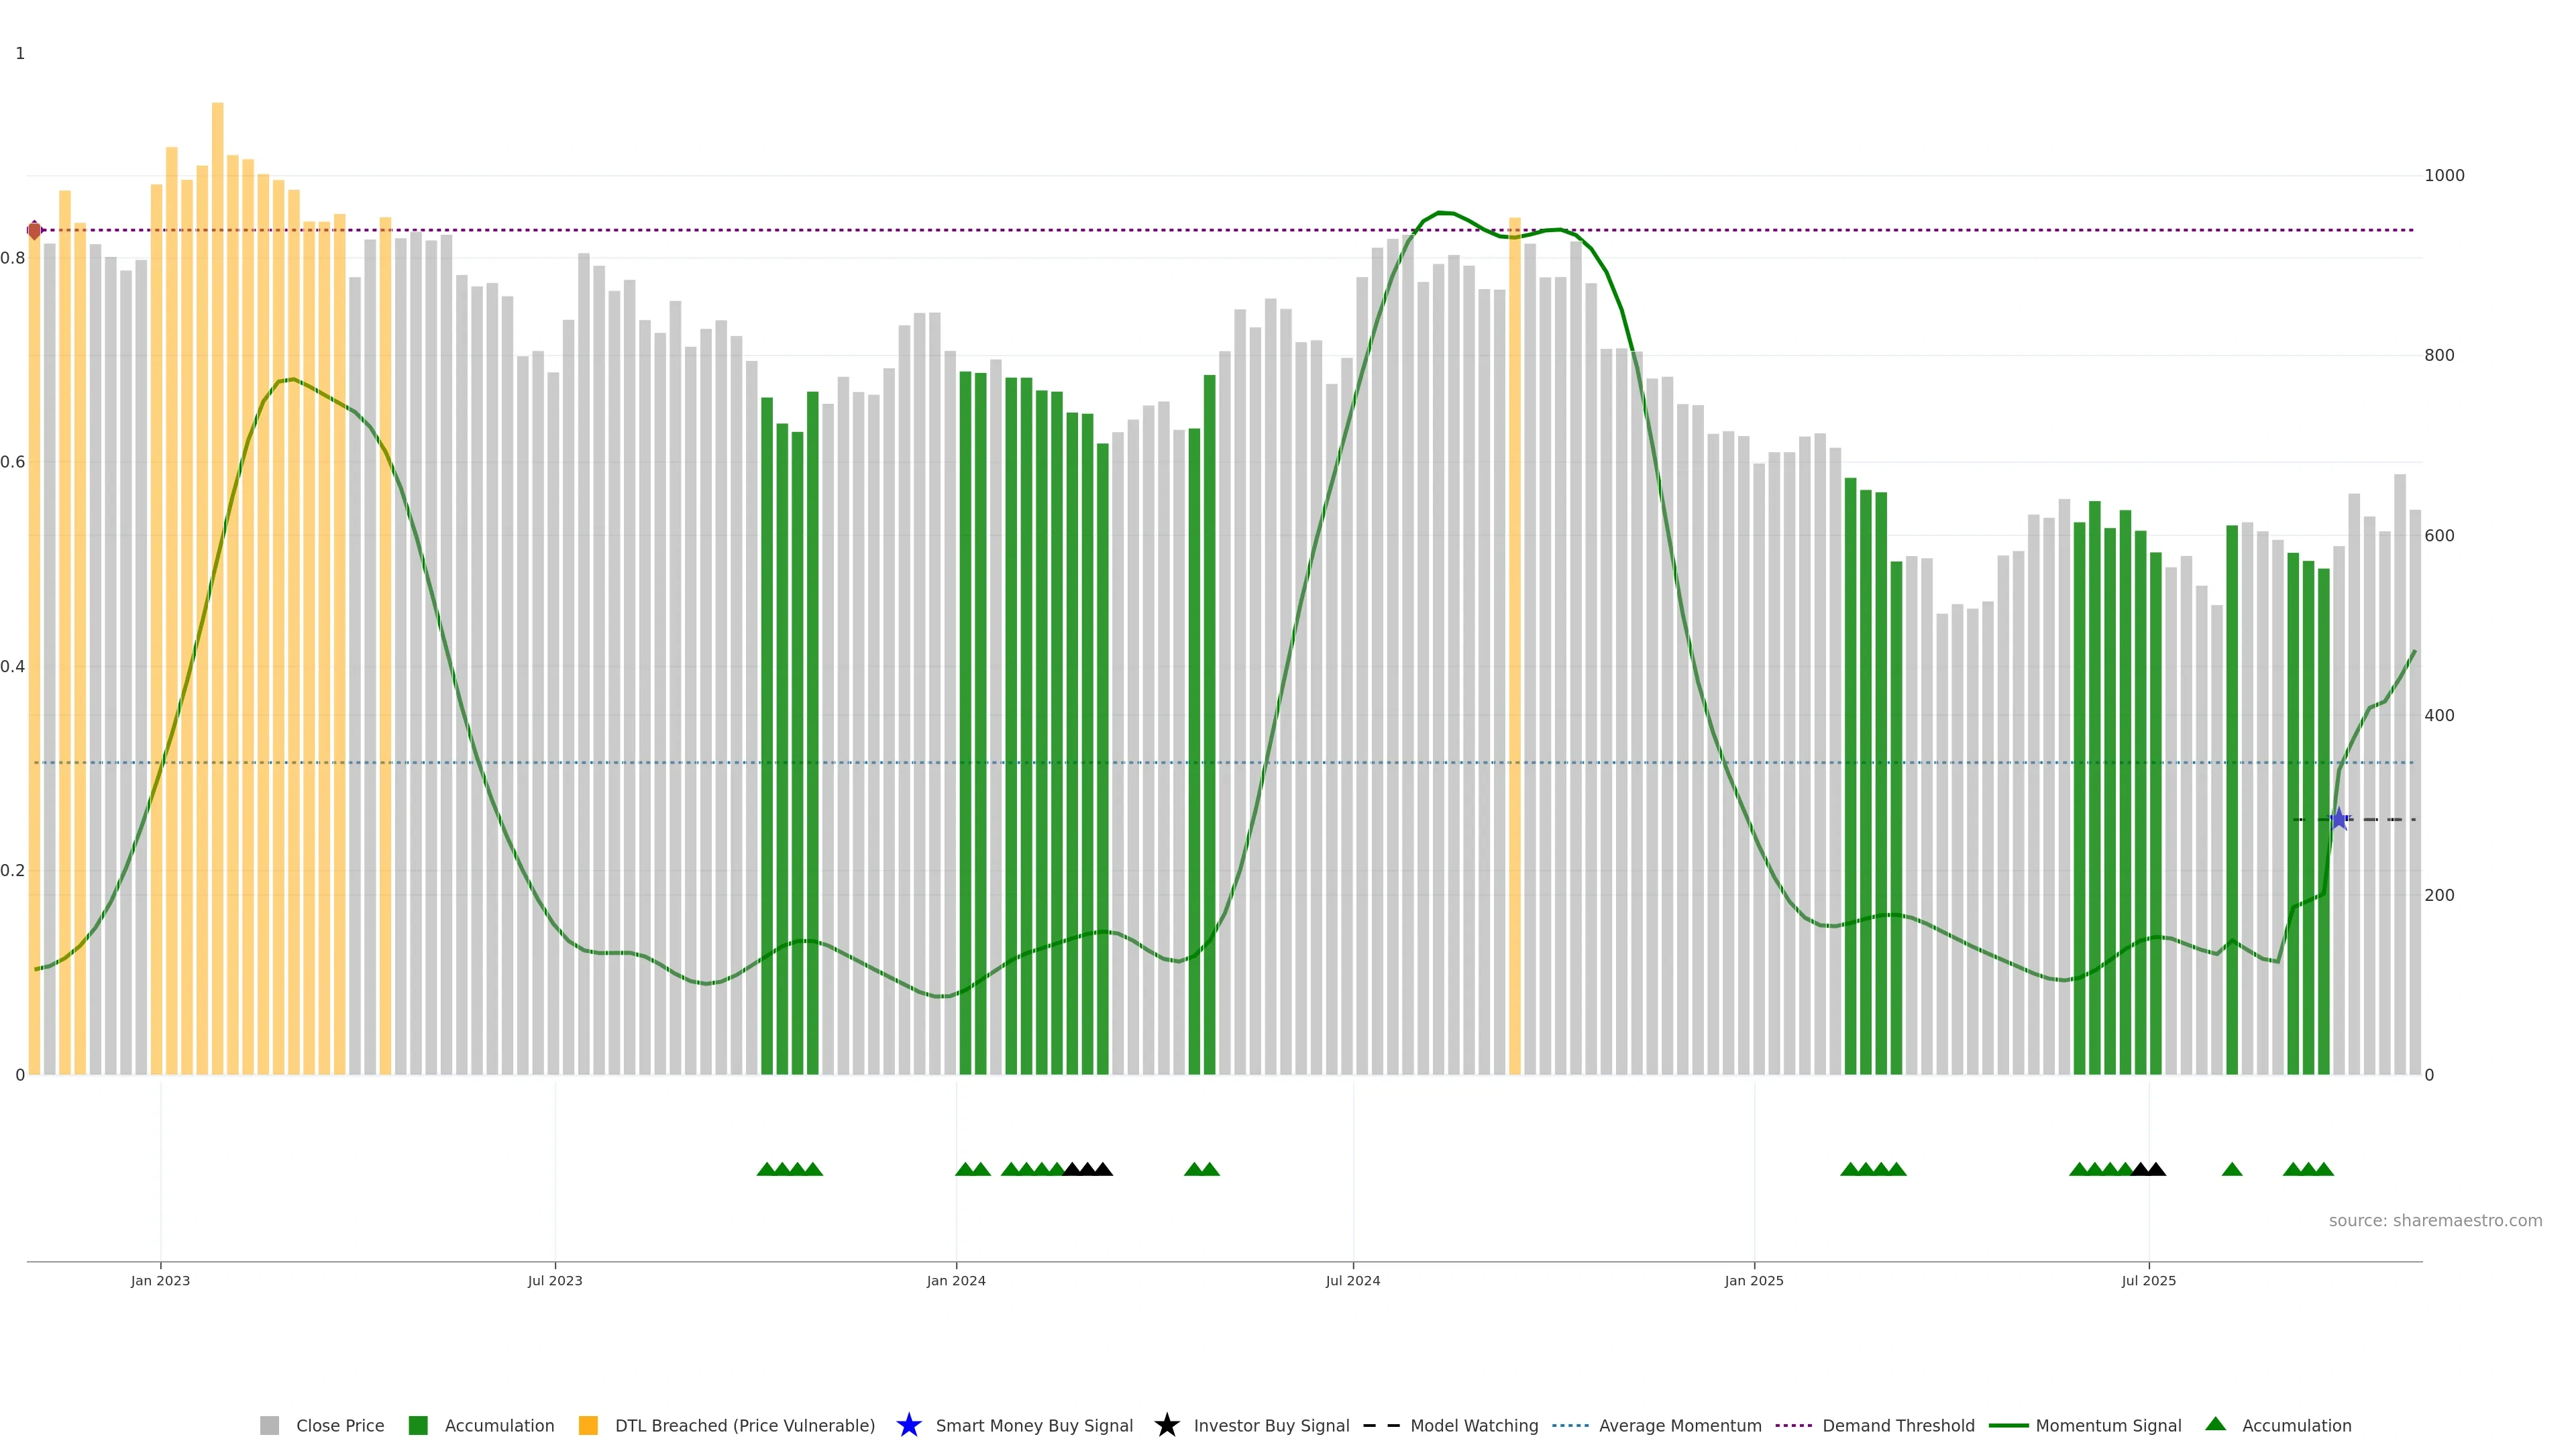Click the green Accumulation square swatch
Screen dimensions: 2576x1449
pos(418,1426)
